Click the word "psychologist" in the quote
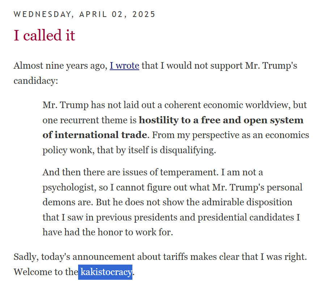This screenshot has height=287, width=319. tap(69, 187)
